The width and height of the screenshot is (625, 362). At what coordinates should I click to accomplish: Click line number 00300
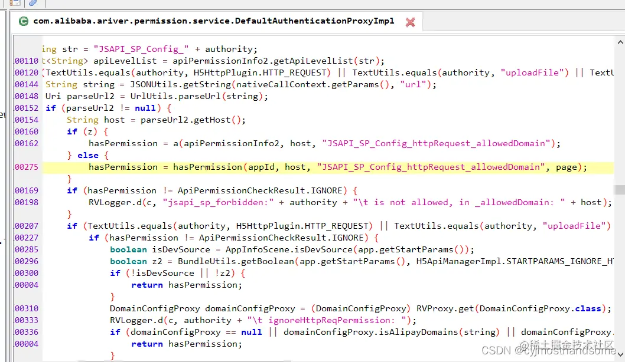coord(27,273)
